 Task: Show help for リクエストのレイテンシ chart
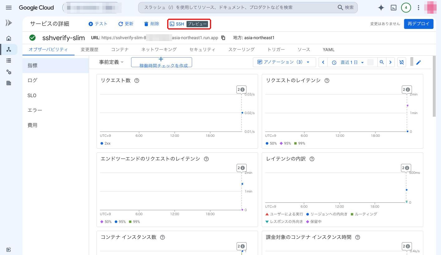click(x=327, y=81)
